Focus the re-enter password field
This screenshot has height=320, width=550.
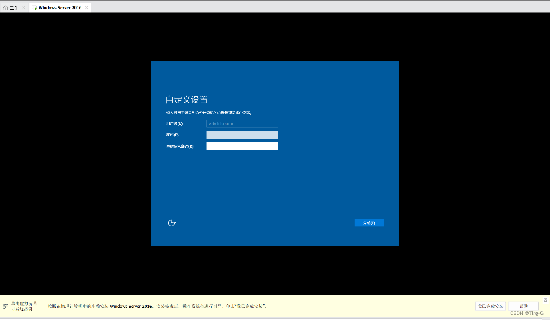tap(242, 146)
